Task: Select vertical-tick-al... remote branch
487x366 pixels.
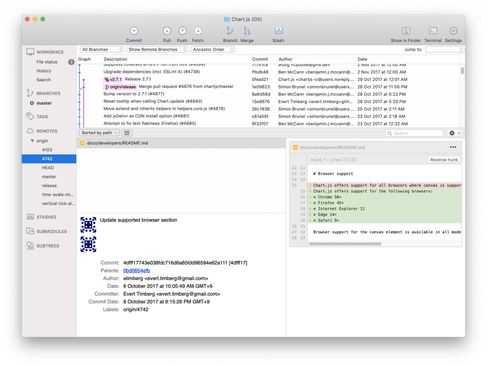Action: tap(58, 203)
